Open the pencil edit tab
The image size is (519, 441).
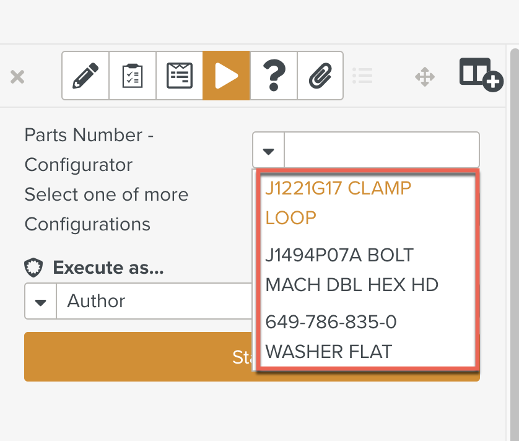pyautogui.click(x=85, y=76)
